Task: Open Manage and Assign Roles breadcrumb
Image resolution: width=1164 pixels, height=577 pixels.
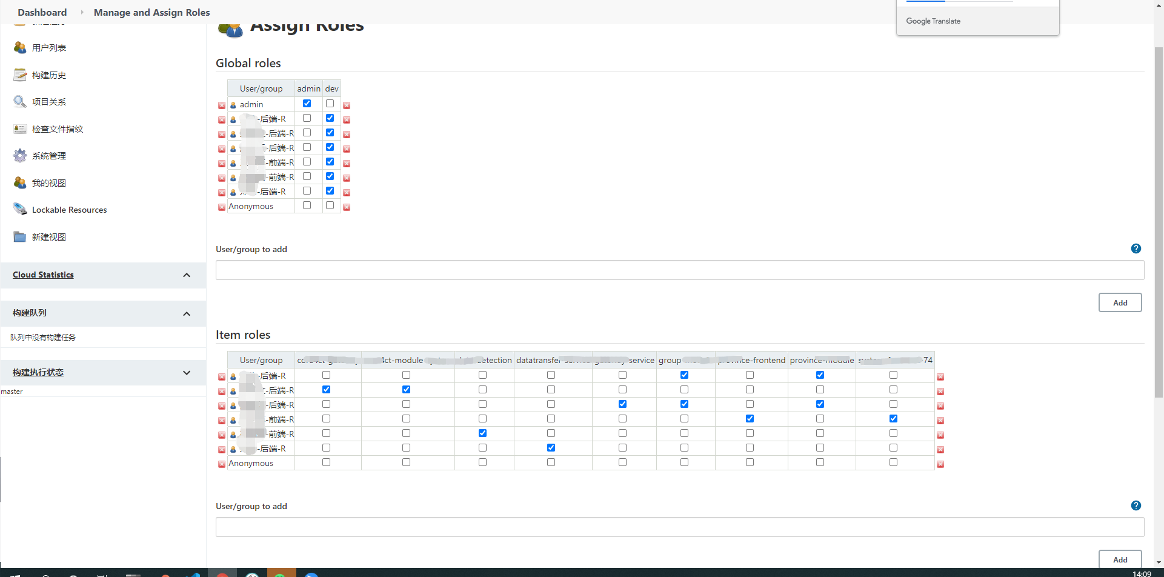Action: point(152,12)
